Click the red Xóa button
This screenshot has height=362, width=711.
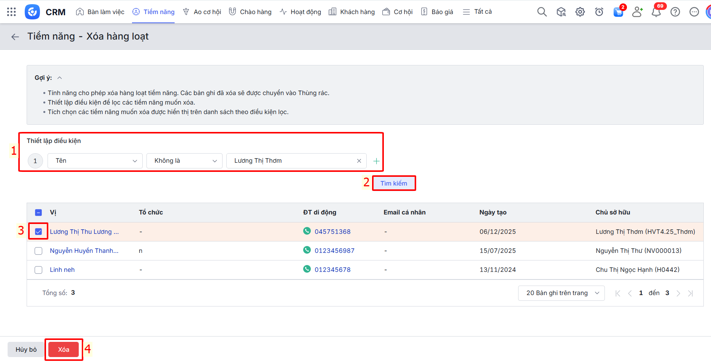pos(64,349)
